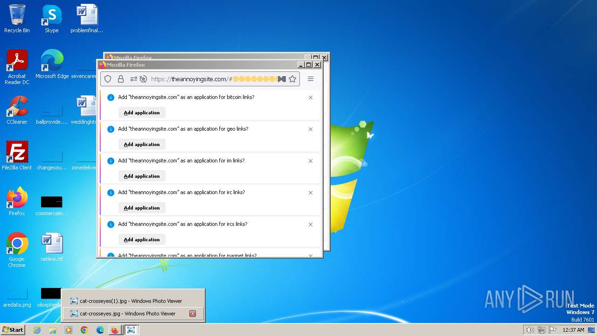Select Acrobat Reader DC desktop icon
597x336 pixels.
click(x=17, y=67)
